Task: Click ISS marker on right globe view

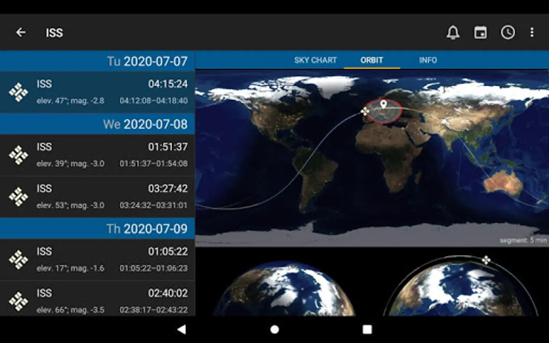Action: [486, 260]
